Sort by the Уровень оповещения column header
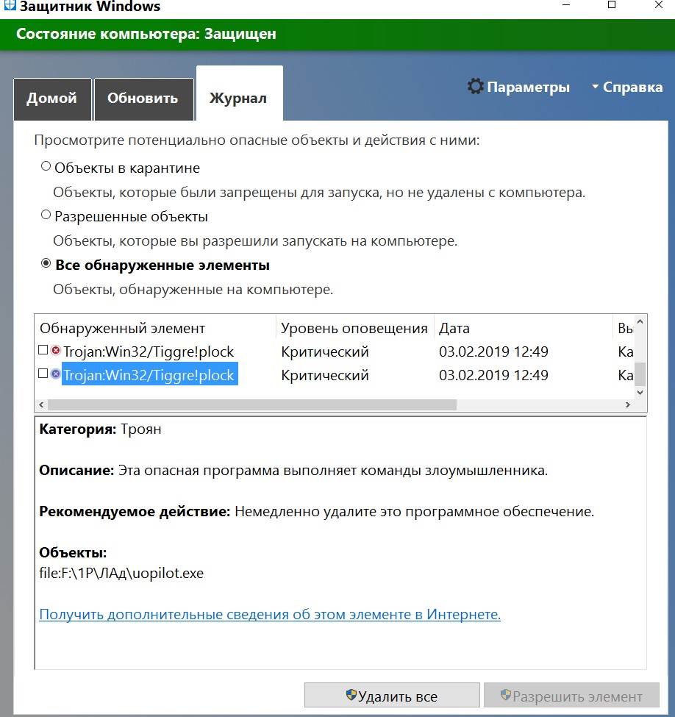The width and height of the screenshot is (675, 717). [x=354, y=328]
